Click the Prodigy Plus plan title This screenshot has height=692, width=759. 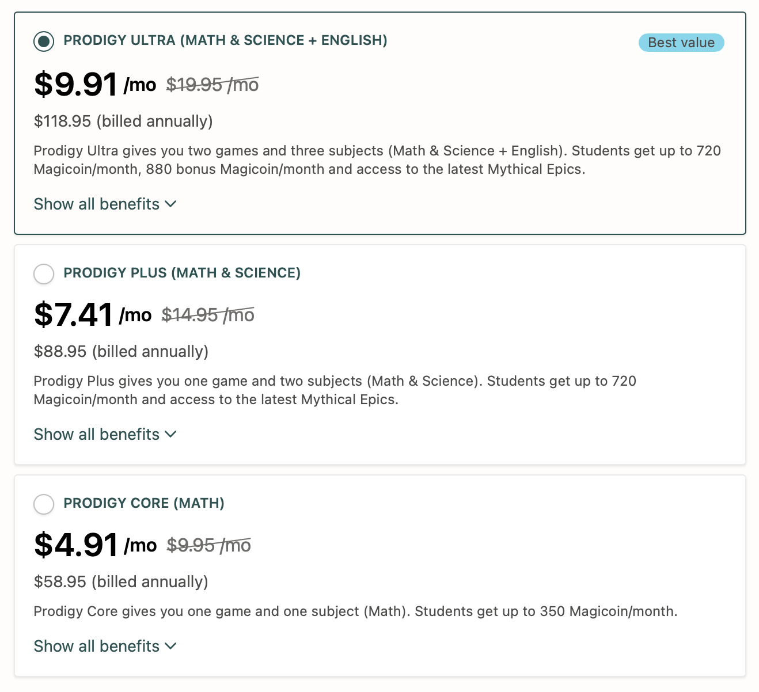point(182,273)
